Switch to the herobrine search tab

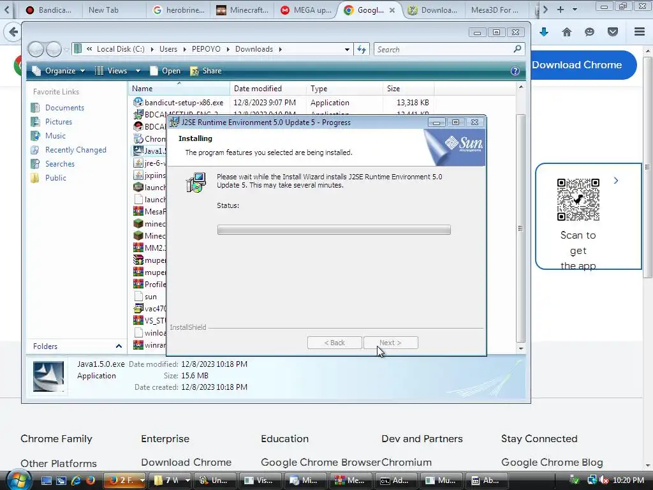pos(179,10)
